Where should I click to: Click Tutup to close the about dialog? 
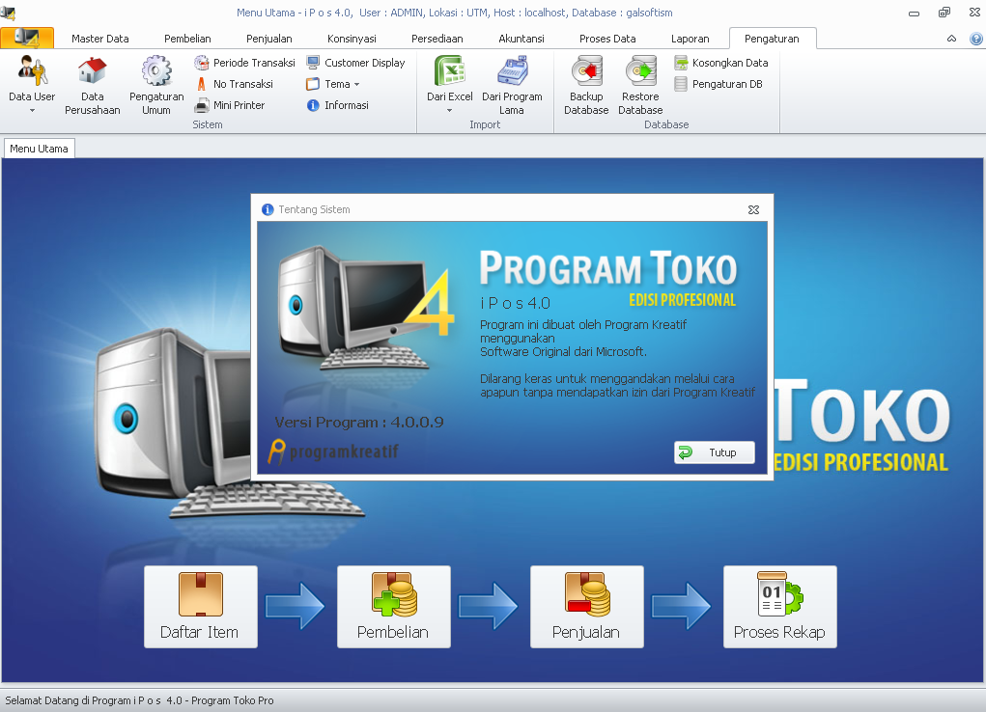(714, 452)
